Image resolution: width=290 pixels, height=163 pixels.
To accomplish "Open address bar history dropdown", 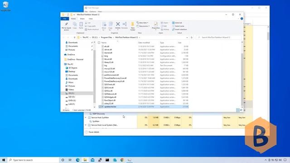I will [x=187, y=38].
